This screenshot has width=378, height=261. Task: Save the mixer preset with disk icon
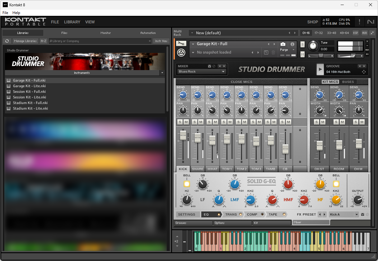[x=209, y=66]
